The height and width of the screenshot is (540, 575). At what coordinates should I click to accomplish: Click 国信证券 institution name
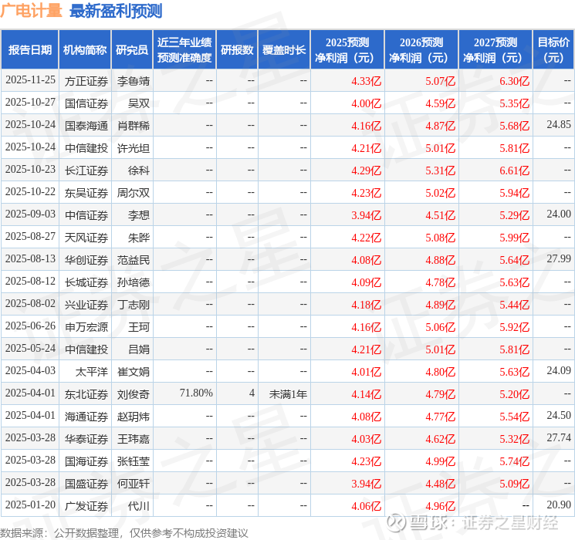[x=86, y=103]
